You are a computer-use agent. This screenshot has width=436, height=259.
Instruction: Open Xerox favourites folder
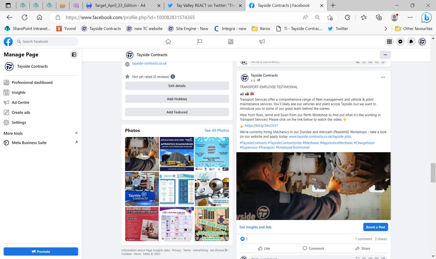point(261,29)
